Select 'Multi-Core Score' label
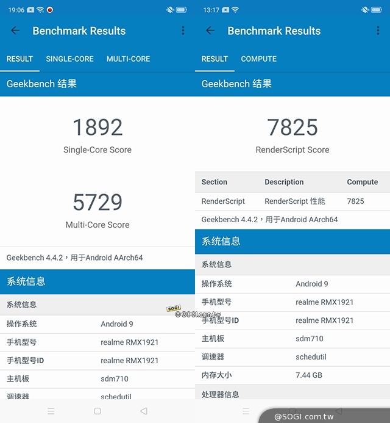 pos(97,225)
